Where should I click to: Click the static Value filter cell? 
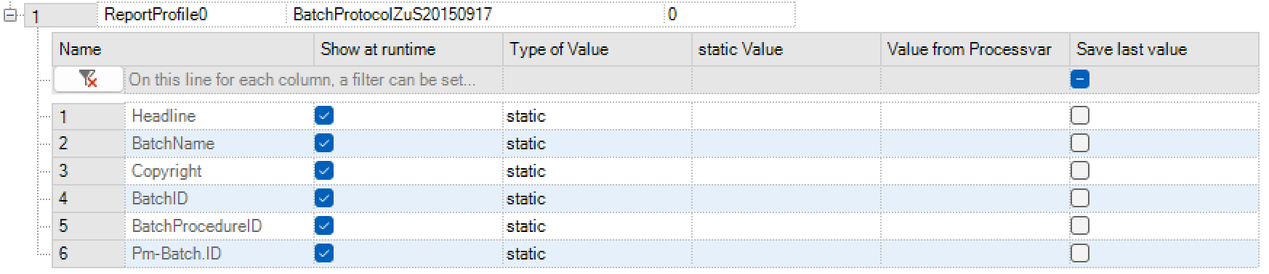point(786,80)
